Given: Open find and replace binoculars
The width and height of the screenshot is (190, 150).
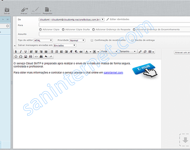Looking at the screenshot, I should 41,57.
